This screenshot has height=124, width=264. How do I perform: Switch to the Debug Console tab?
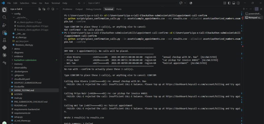[94, 9]
